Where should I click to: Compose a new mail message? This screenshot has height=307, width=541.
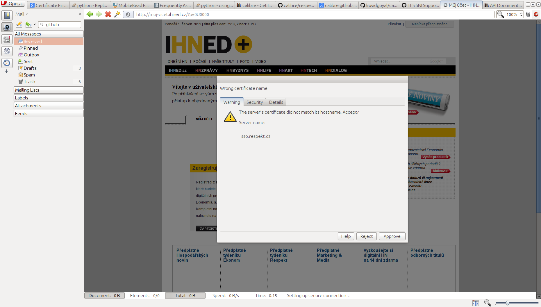[19, 25]
